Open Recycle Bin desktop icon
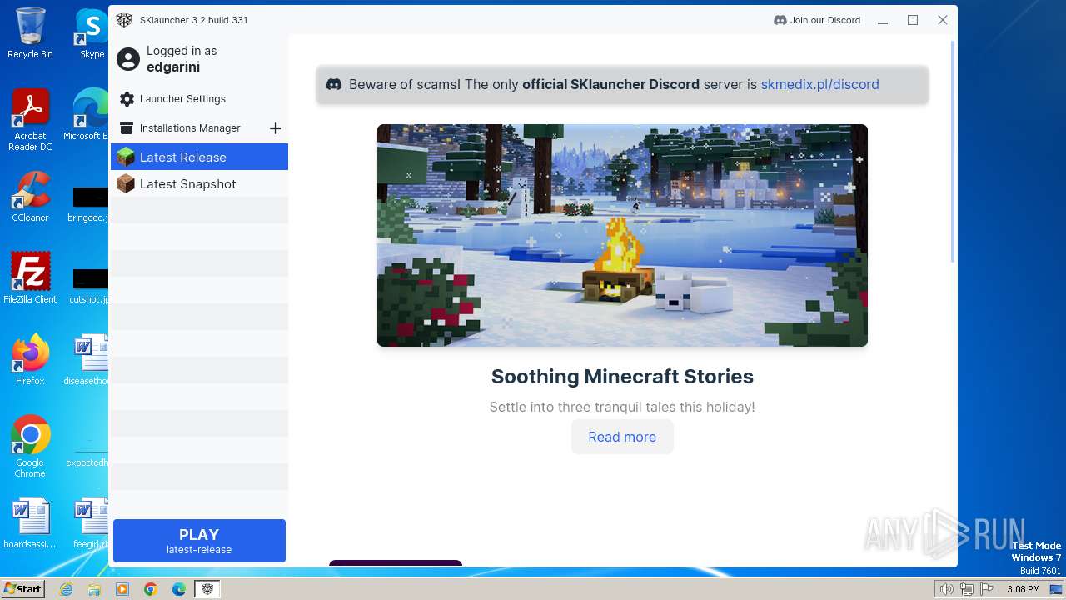 30,33
